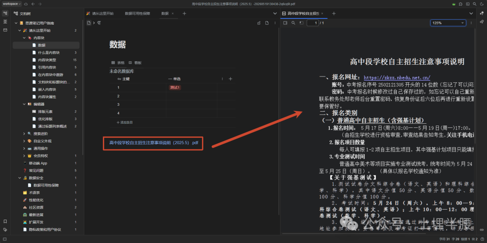The image size is (487, 243).
Task: Open the editor more options menu
Action: pyautogui.click(x=274, y=23)
